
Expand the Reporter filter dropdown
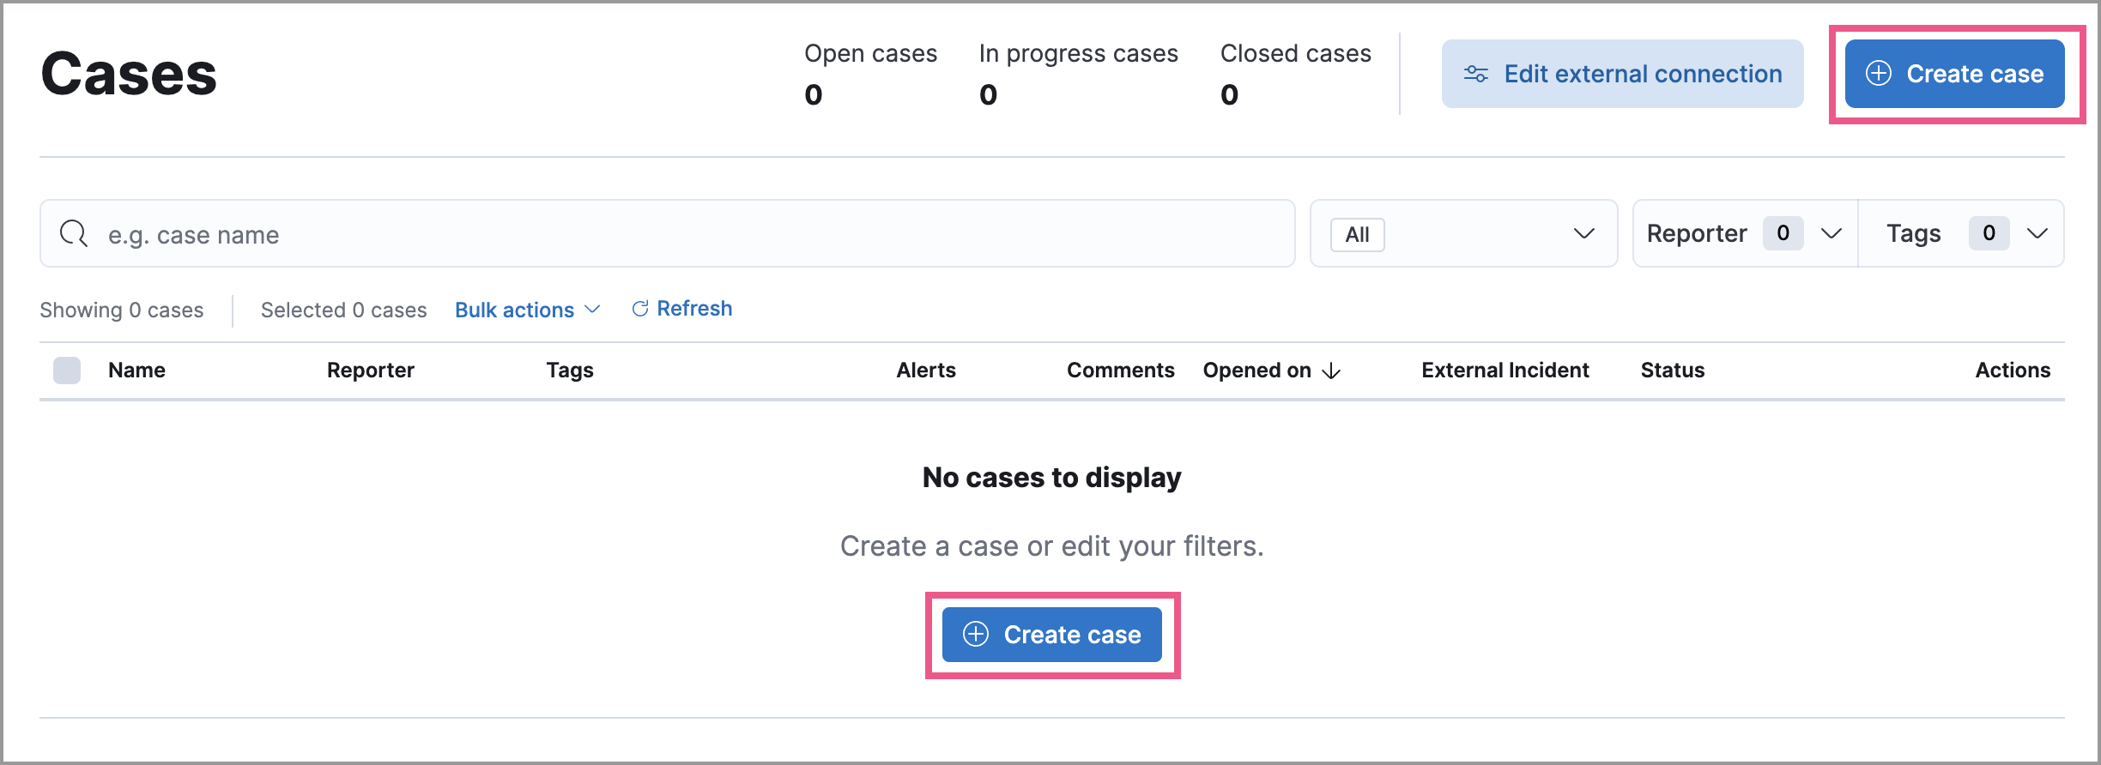click(1744, 232)
